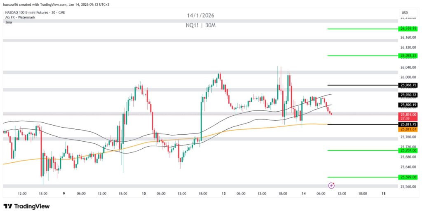The width and height of the screenshot is (422, 215).
Task: Open the USD currency selector
Action: point(404,13)
